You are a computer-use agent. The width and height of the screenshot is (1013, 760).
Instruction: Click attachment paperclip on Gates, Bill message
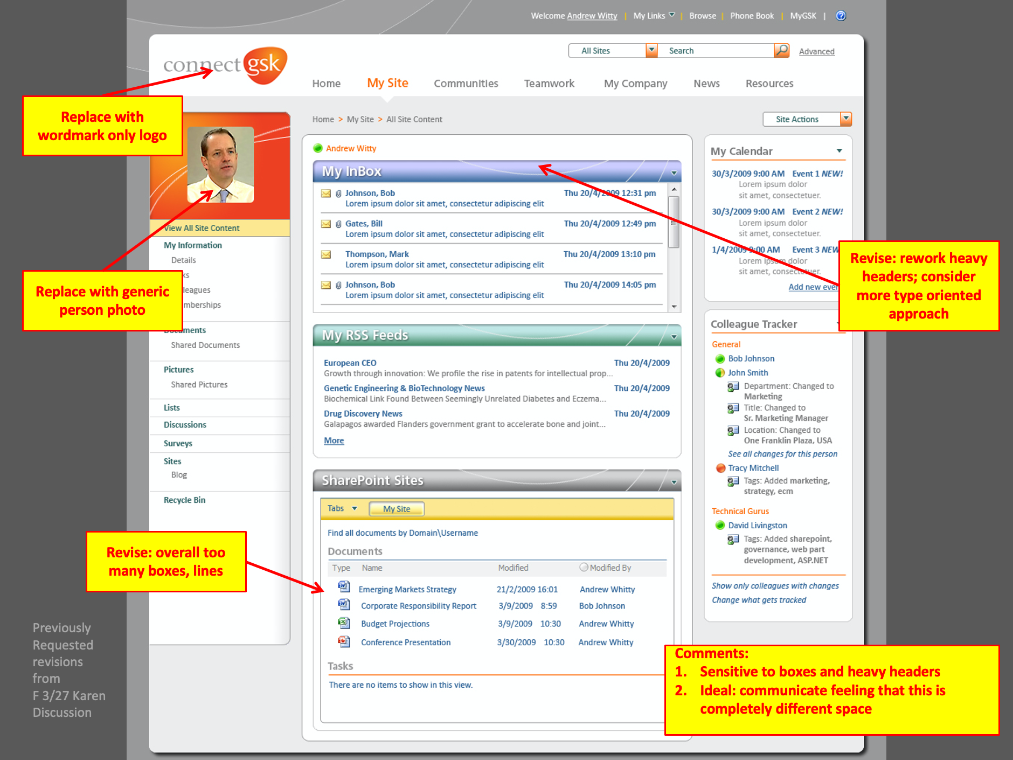[338, 224]
